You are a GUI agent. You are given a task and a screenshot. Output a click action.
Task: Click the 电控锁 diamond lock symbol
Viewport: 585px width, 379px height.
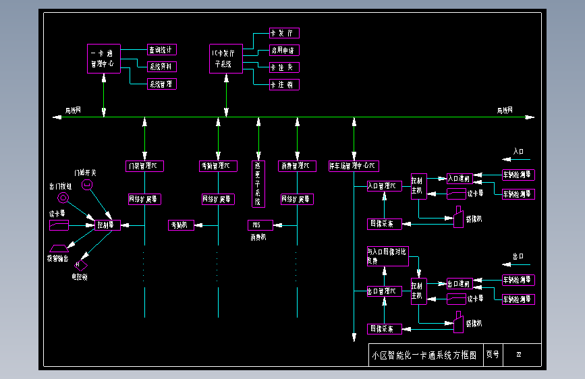pyautogui.click(x=80, y=266)
